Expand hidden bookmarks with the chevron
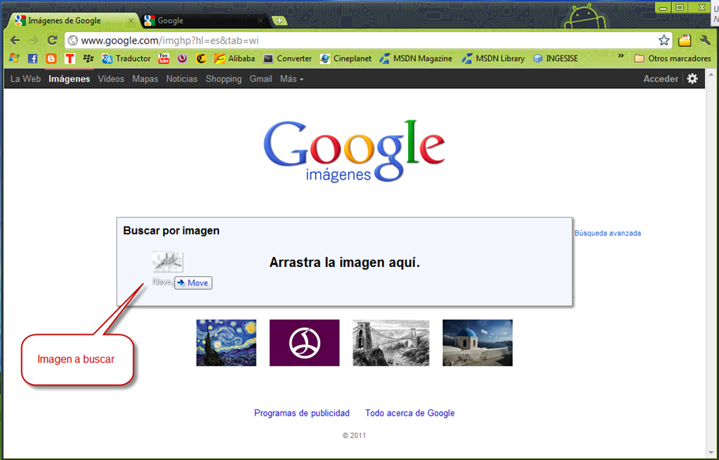This screenshot has width=719, height=460. [621, 56]
